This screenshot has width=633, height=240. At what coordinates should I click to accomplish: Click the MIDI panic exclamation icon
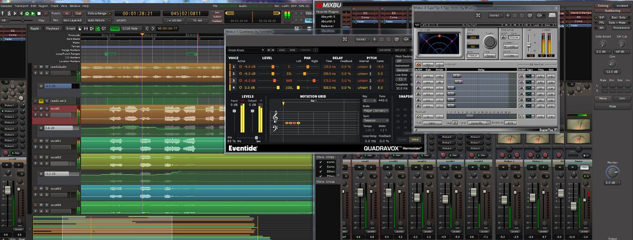[3, 13]
